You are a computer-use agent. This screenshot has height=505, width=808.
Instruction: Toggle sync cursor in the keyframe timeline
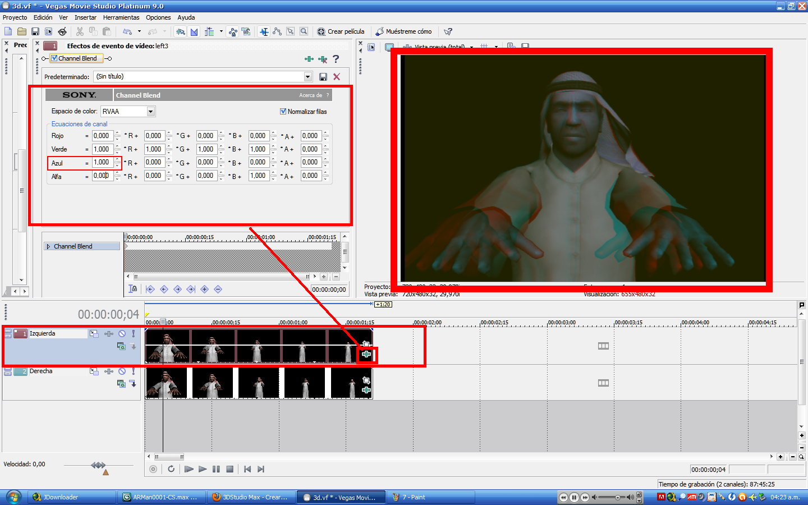[x=133, y=289]
